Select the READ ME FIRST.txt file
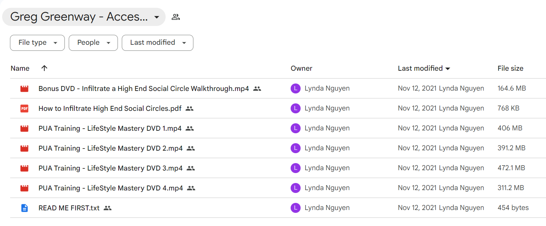The width and height of the screenshot is (546, 226). [x=69, y=208]
